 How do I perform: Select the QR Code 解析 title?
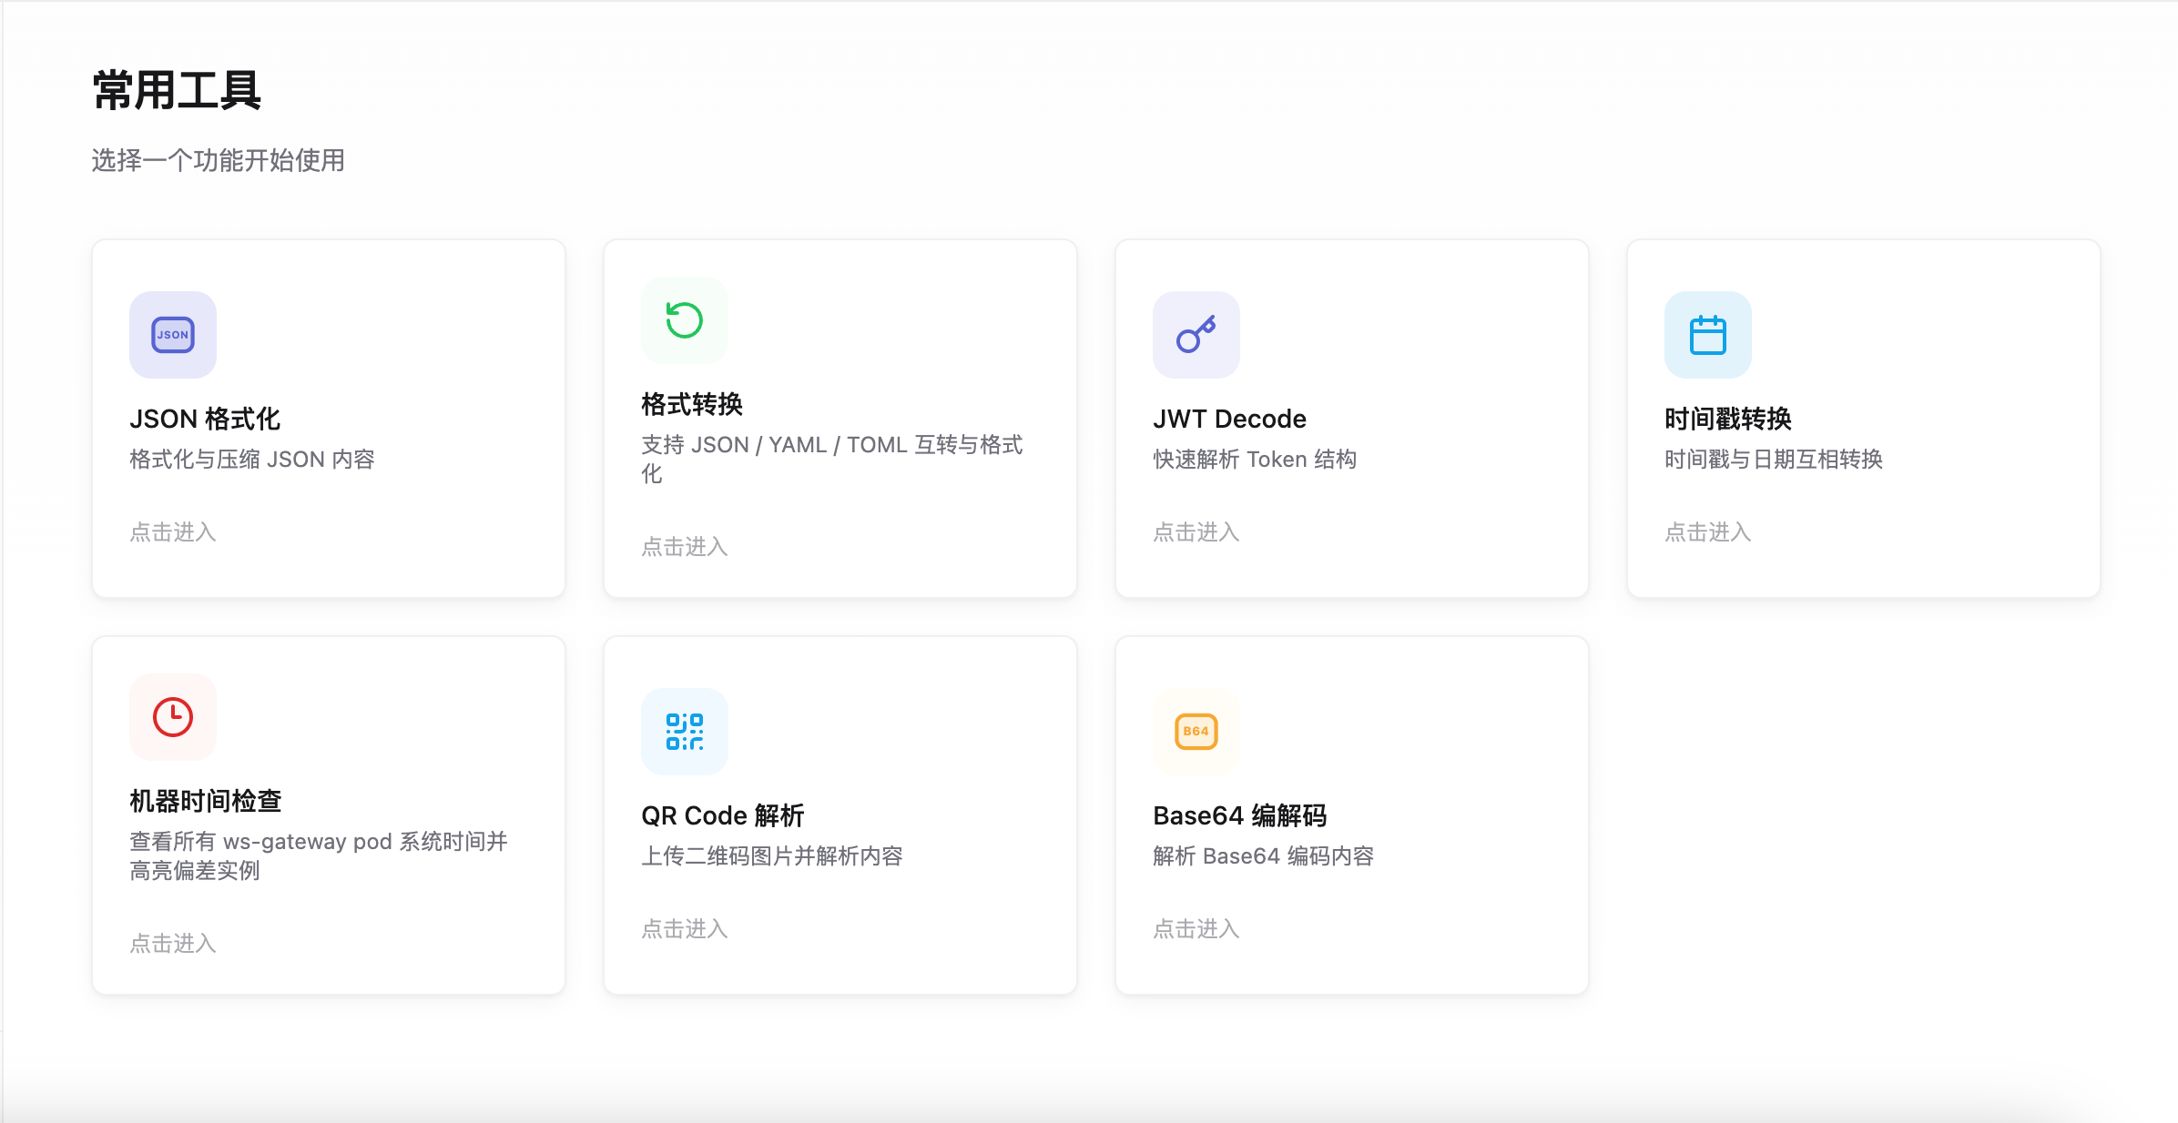(x=723, y=815)
